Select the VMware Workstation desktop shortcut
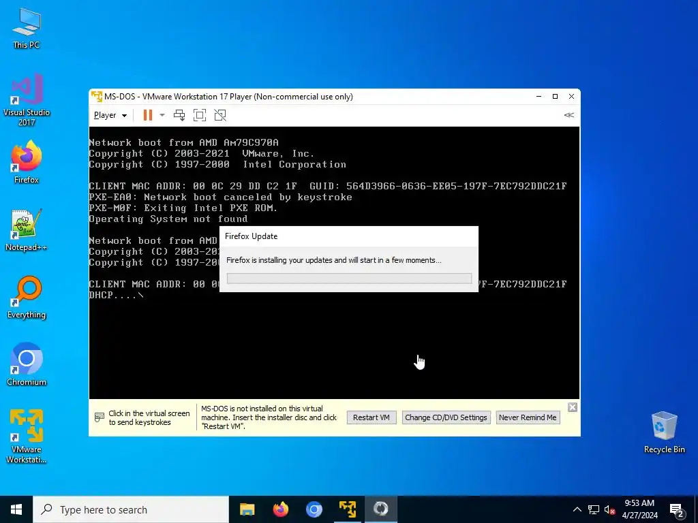 click(x=27, y=436)
